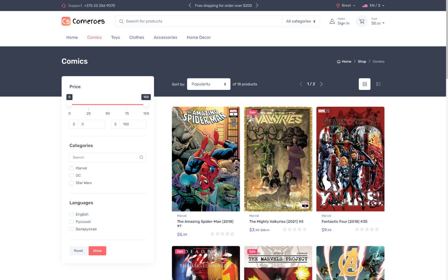This screenshot has width=448, height=280.
Task: Click the Show filters button
Action: [97, 251]
